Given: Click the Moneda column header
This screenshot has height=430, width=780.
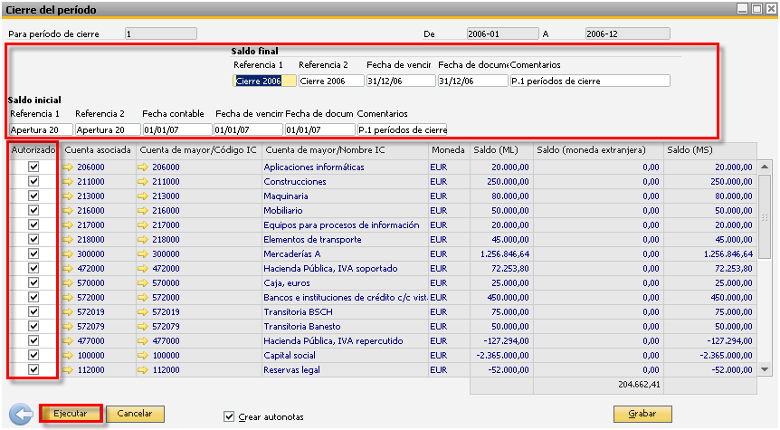Looking at the screenshot, I should pos(449,149).
